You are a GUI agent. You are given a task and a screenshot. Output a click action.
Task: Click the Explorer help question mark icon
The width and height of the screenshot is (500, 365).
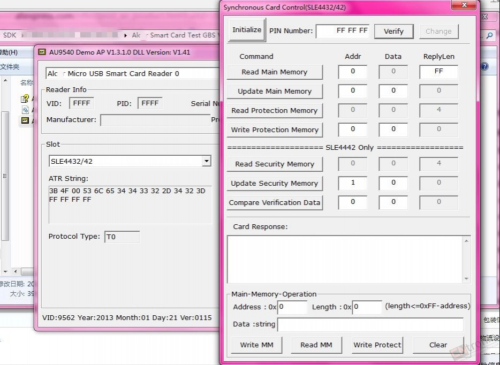coord(484,66)
